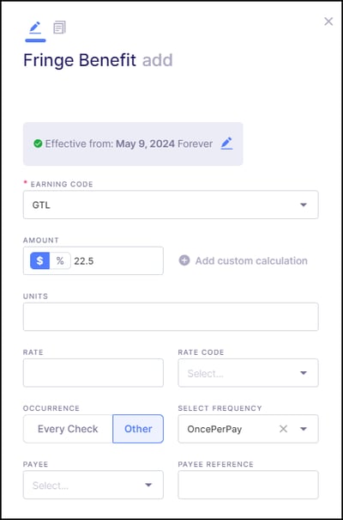The width and height of the screenshot is (343, 520).
Task: Expand the Rate Code dropdown
Action: [x=248, y=373]
